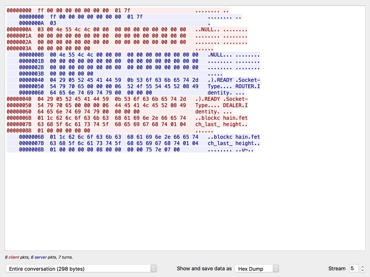The image size is (370, 277).
Task: Click the offset '0000003A'
Action: pyautogui.click(x=19, y=48)
